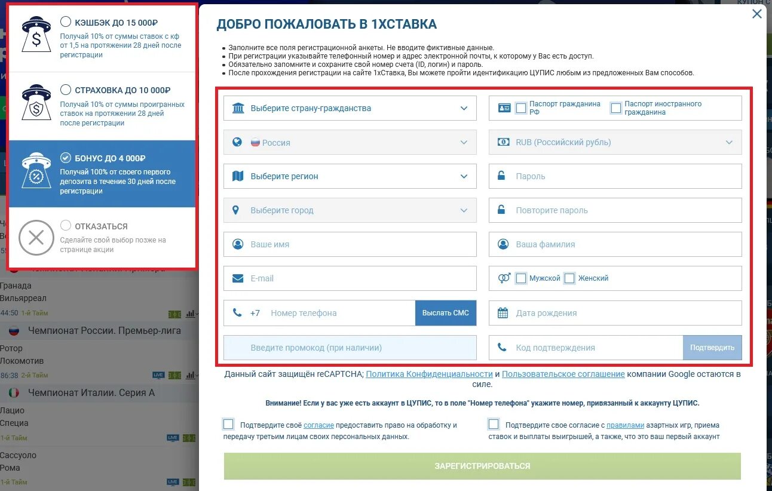Click the insurance shield UFO icon
This screenshot has width=772, height=491.
pos(36,102)
